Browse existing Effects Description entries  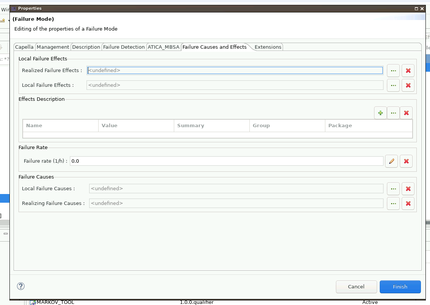click(x=393, y=113)
